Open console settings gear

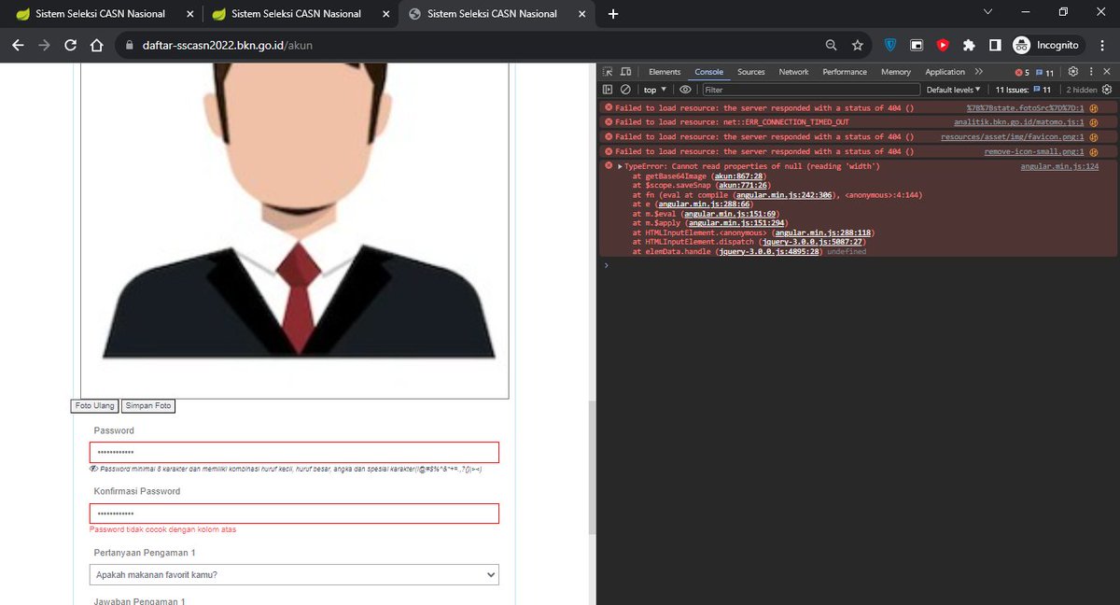click(x=1107, y=90)
